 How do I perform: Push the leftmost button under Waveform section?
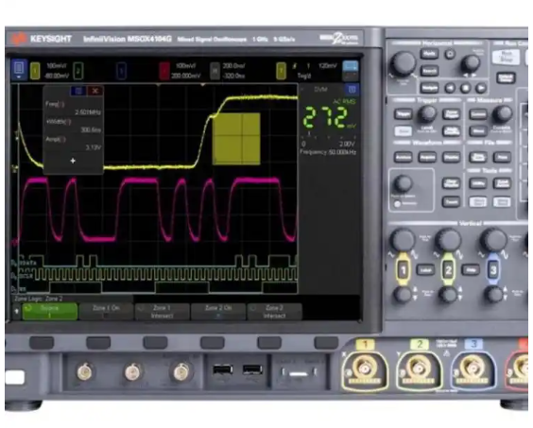pyautogui.click(x=404, y=157)
